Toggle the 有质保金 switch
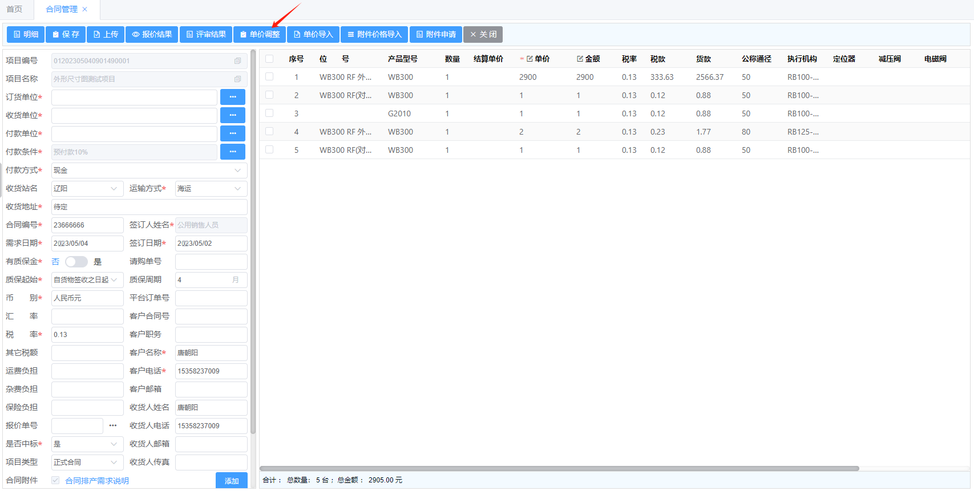Image resolution: width=974 pixels, height=491 pixels. pos(76,262)
